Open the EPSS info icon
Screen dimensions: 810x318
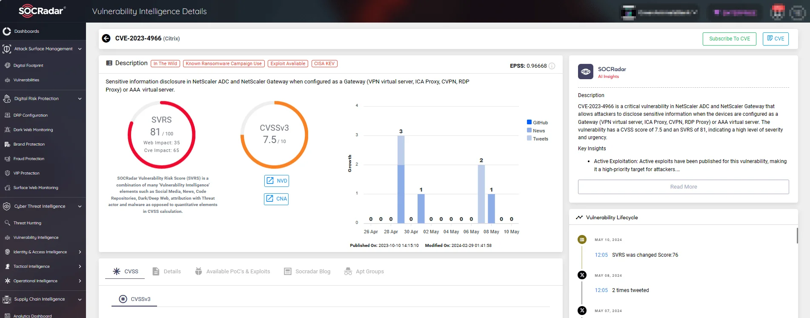[x=552, y=66]
